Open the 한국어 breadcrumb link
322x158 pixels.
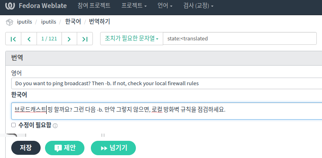pyautogui.click(x=73, y=22)
